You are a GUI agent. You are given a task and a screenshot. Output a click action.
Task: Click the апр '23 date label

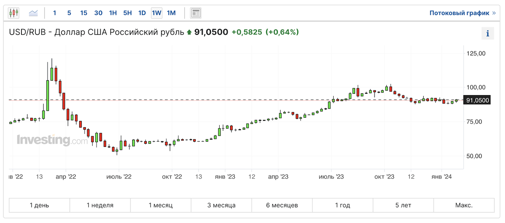tap(278, 177)
